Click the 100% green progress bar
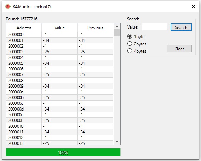 tap(63, 152)
